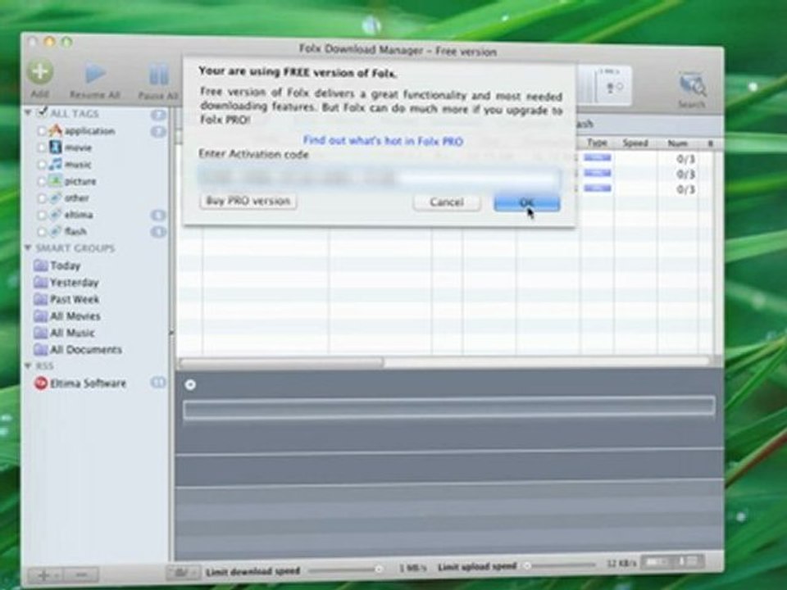Click the flash tag icon
This screenshot has height=590, width=787.
(x=56, y=231)
